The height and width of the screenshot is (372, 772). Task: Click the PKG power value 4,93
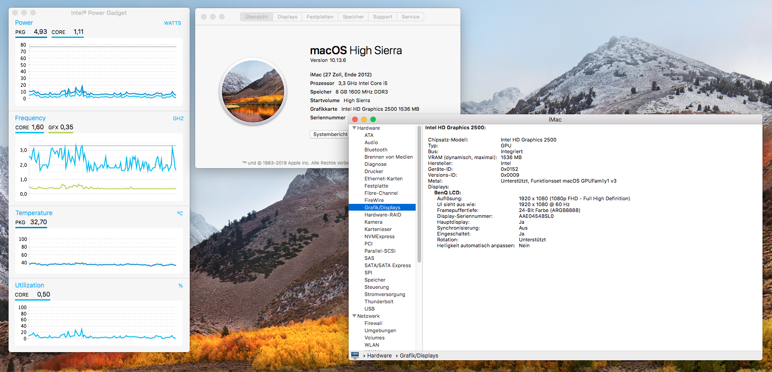click(x=40, y=32)
